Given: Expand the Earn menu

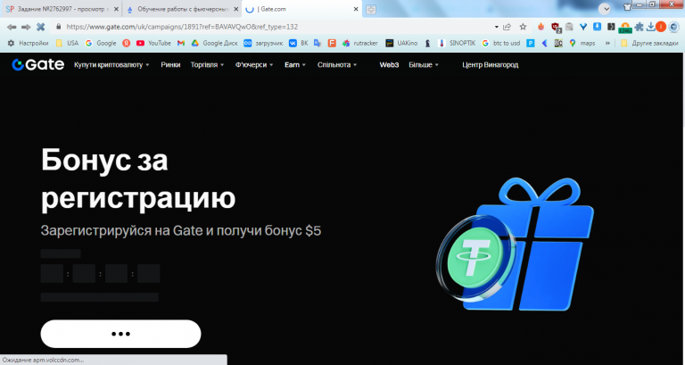Looking at the screenshot, I should coord(295,64).
